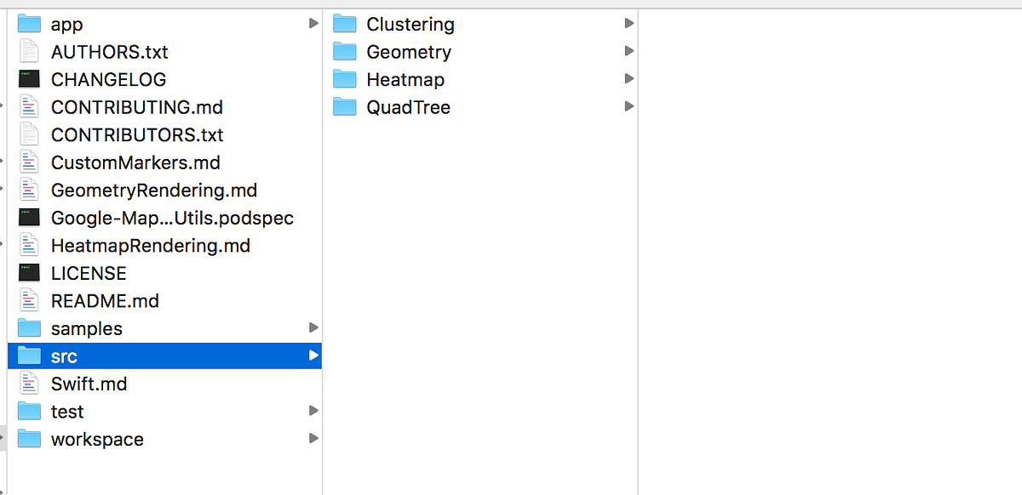
Task: Click the samples folder icon
Action: click(x=30, y=327)
